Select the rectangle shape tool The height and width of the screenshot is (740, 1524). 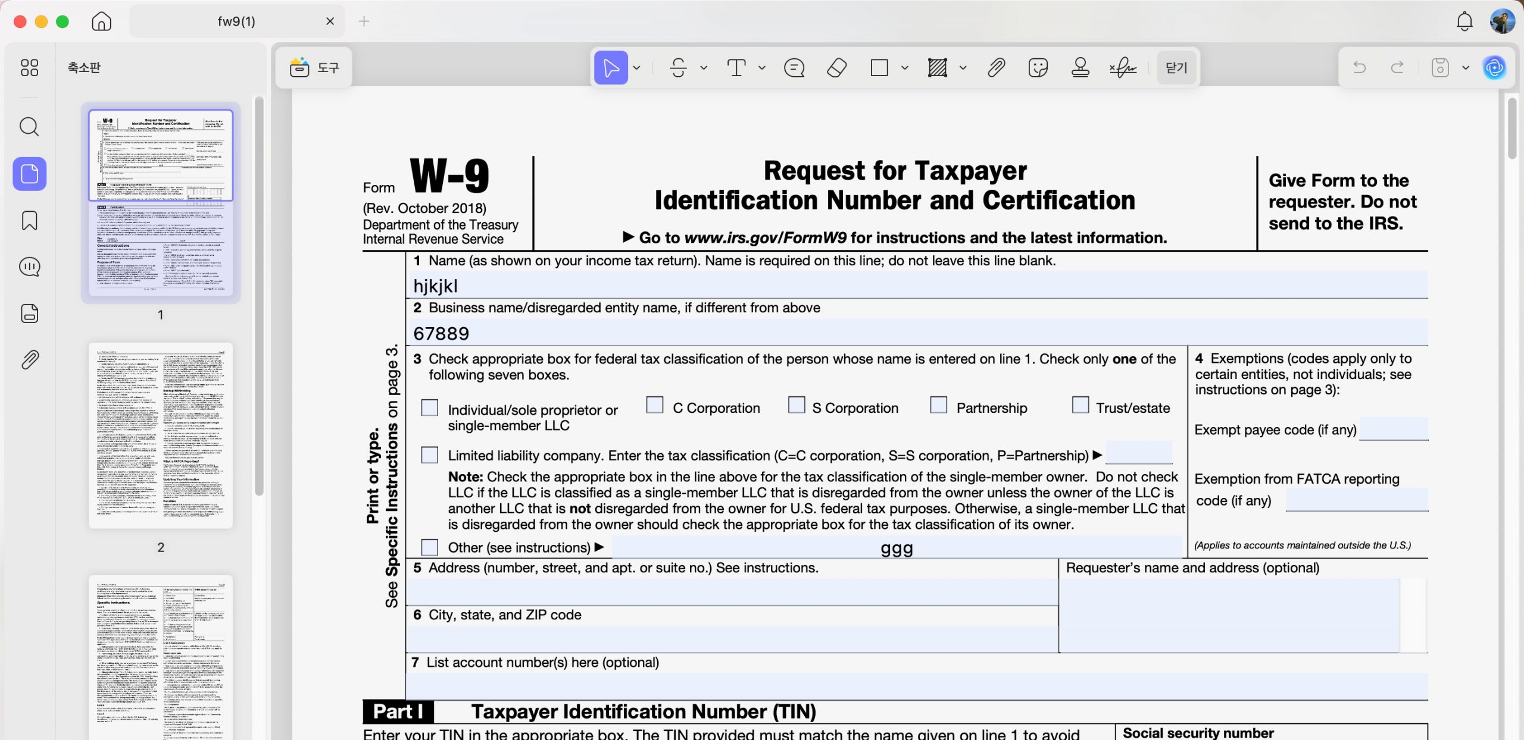pos(879,67)
